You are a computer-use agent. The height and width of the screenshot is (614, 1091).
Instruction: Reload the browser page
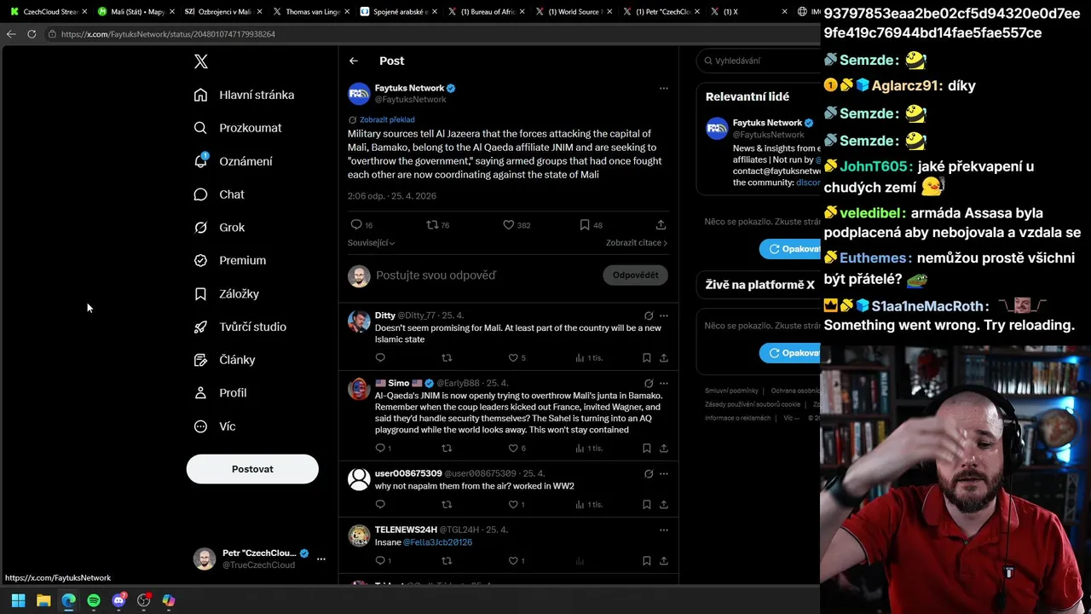[x=32, y=34]
